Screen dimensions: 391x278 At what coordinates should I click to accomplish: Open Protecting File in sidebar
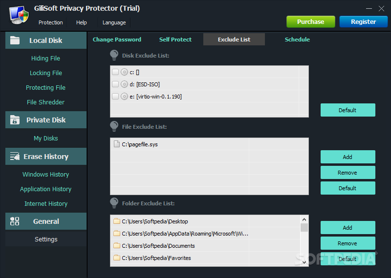click(x=45, y=88)
